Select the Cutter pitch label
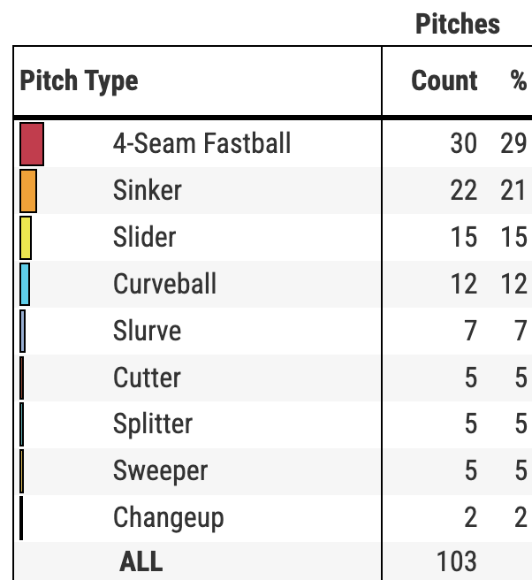 point(147,378)
